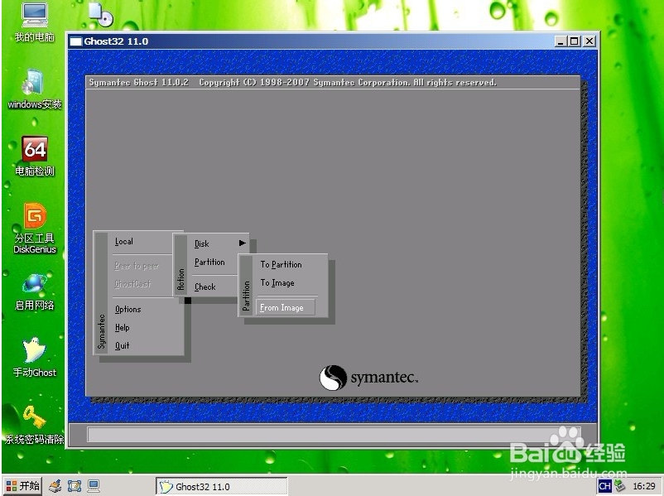Select Quit in the Symantec menu
Screen dimensions: 664x496
(122, 345)
